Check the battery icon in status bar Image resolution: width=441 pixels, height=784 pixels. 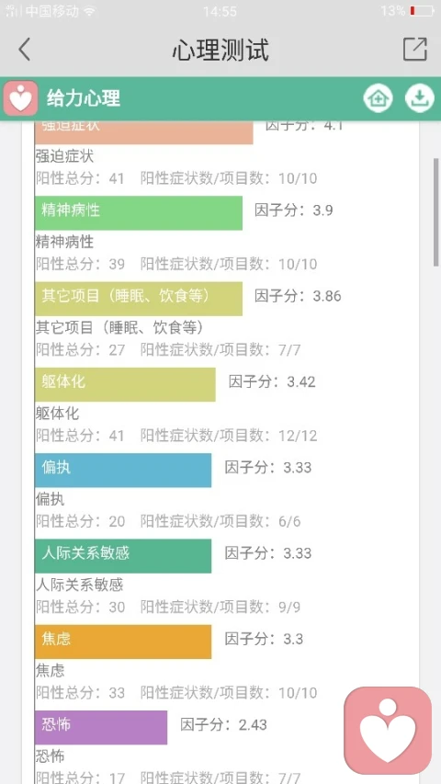[x=422, y=11]
